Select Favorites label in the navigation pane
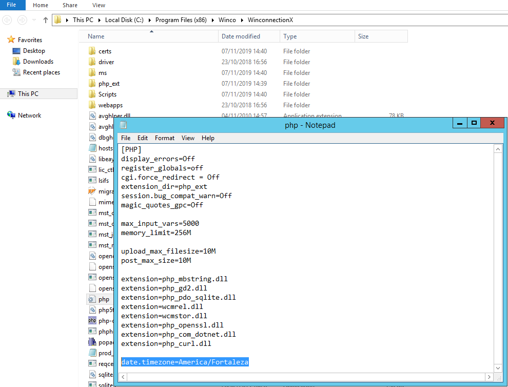508x387 pixels. 30,40
